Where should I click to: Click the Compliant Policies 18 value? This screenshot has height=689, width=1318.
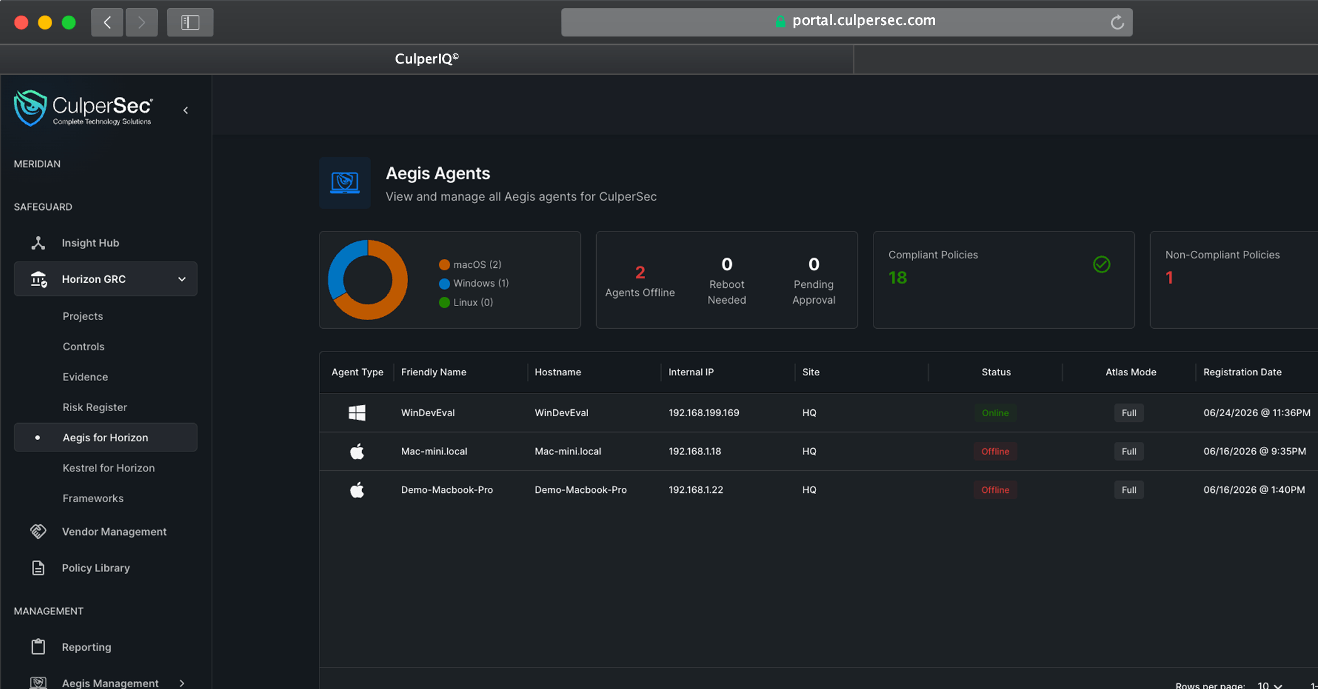pos(898,278)
